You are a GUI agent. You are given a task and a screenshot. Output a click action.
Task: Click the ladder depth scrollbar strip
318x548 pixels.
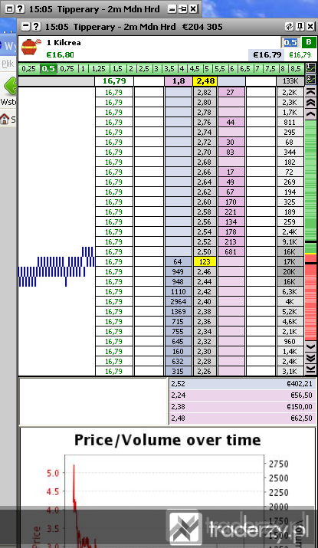point(310,231)
